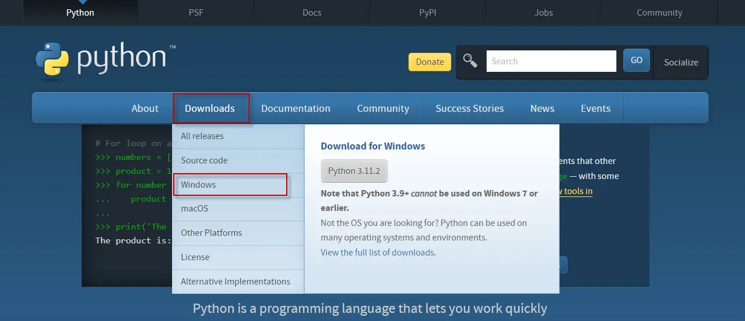
Task: Click the Python logo
Action: (105, 60)
